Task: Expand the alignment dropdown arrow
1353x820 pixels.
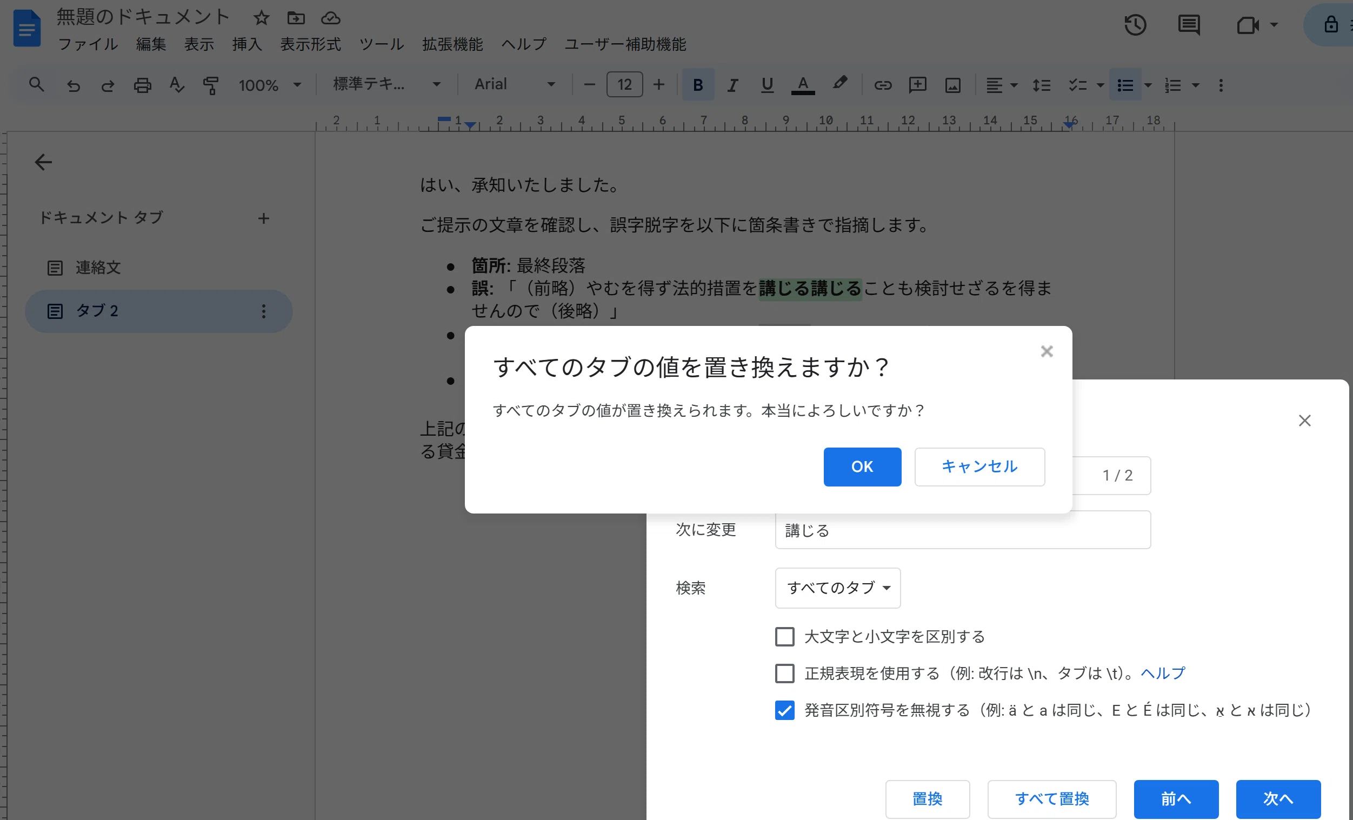Action: 1014,85
